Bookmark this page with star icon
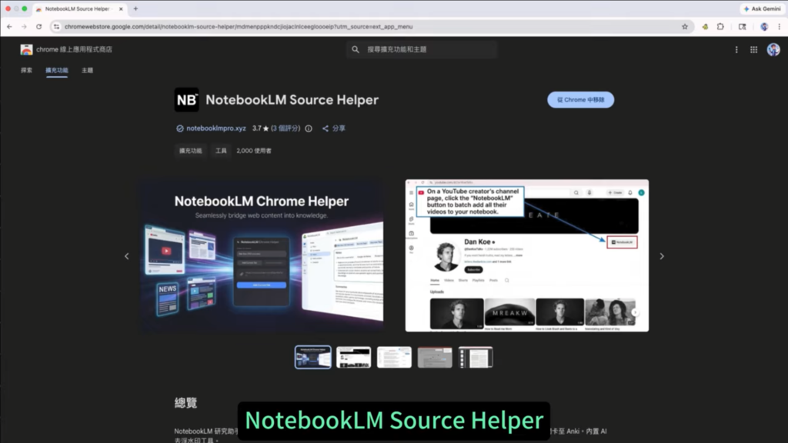The image size is (788, 443). [x=684, y=27]
